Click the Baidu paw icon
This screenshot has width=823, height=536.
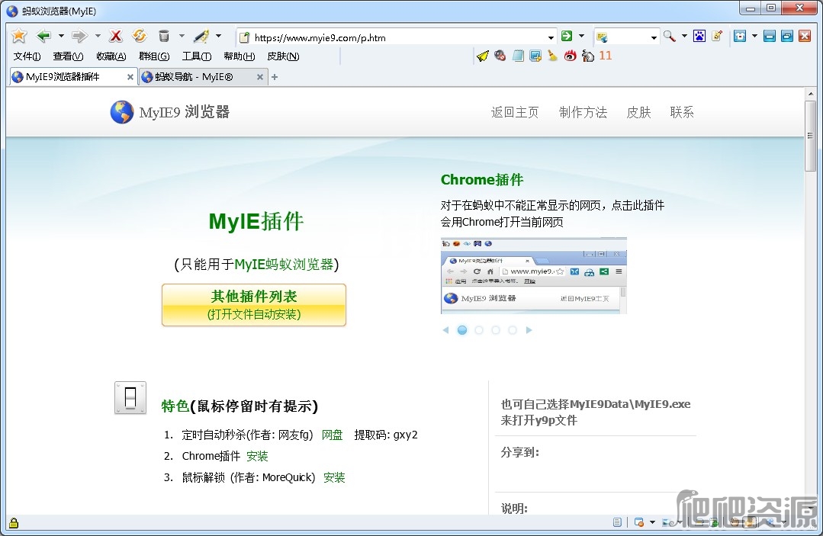(699, 36)
